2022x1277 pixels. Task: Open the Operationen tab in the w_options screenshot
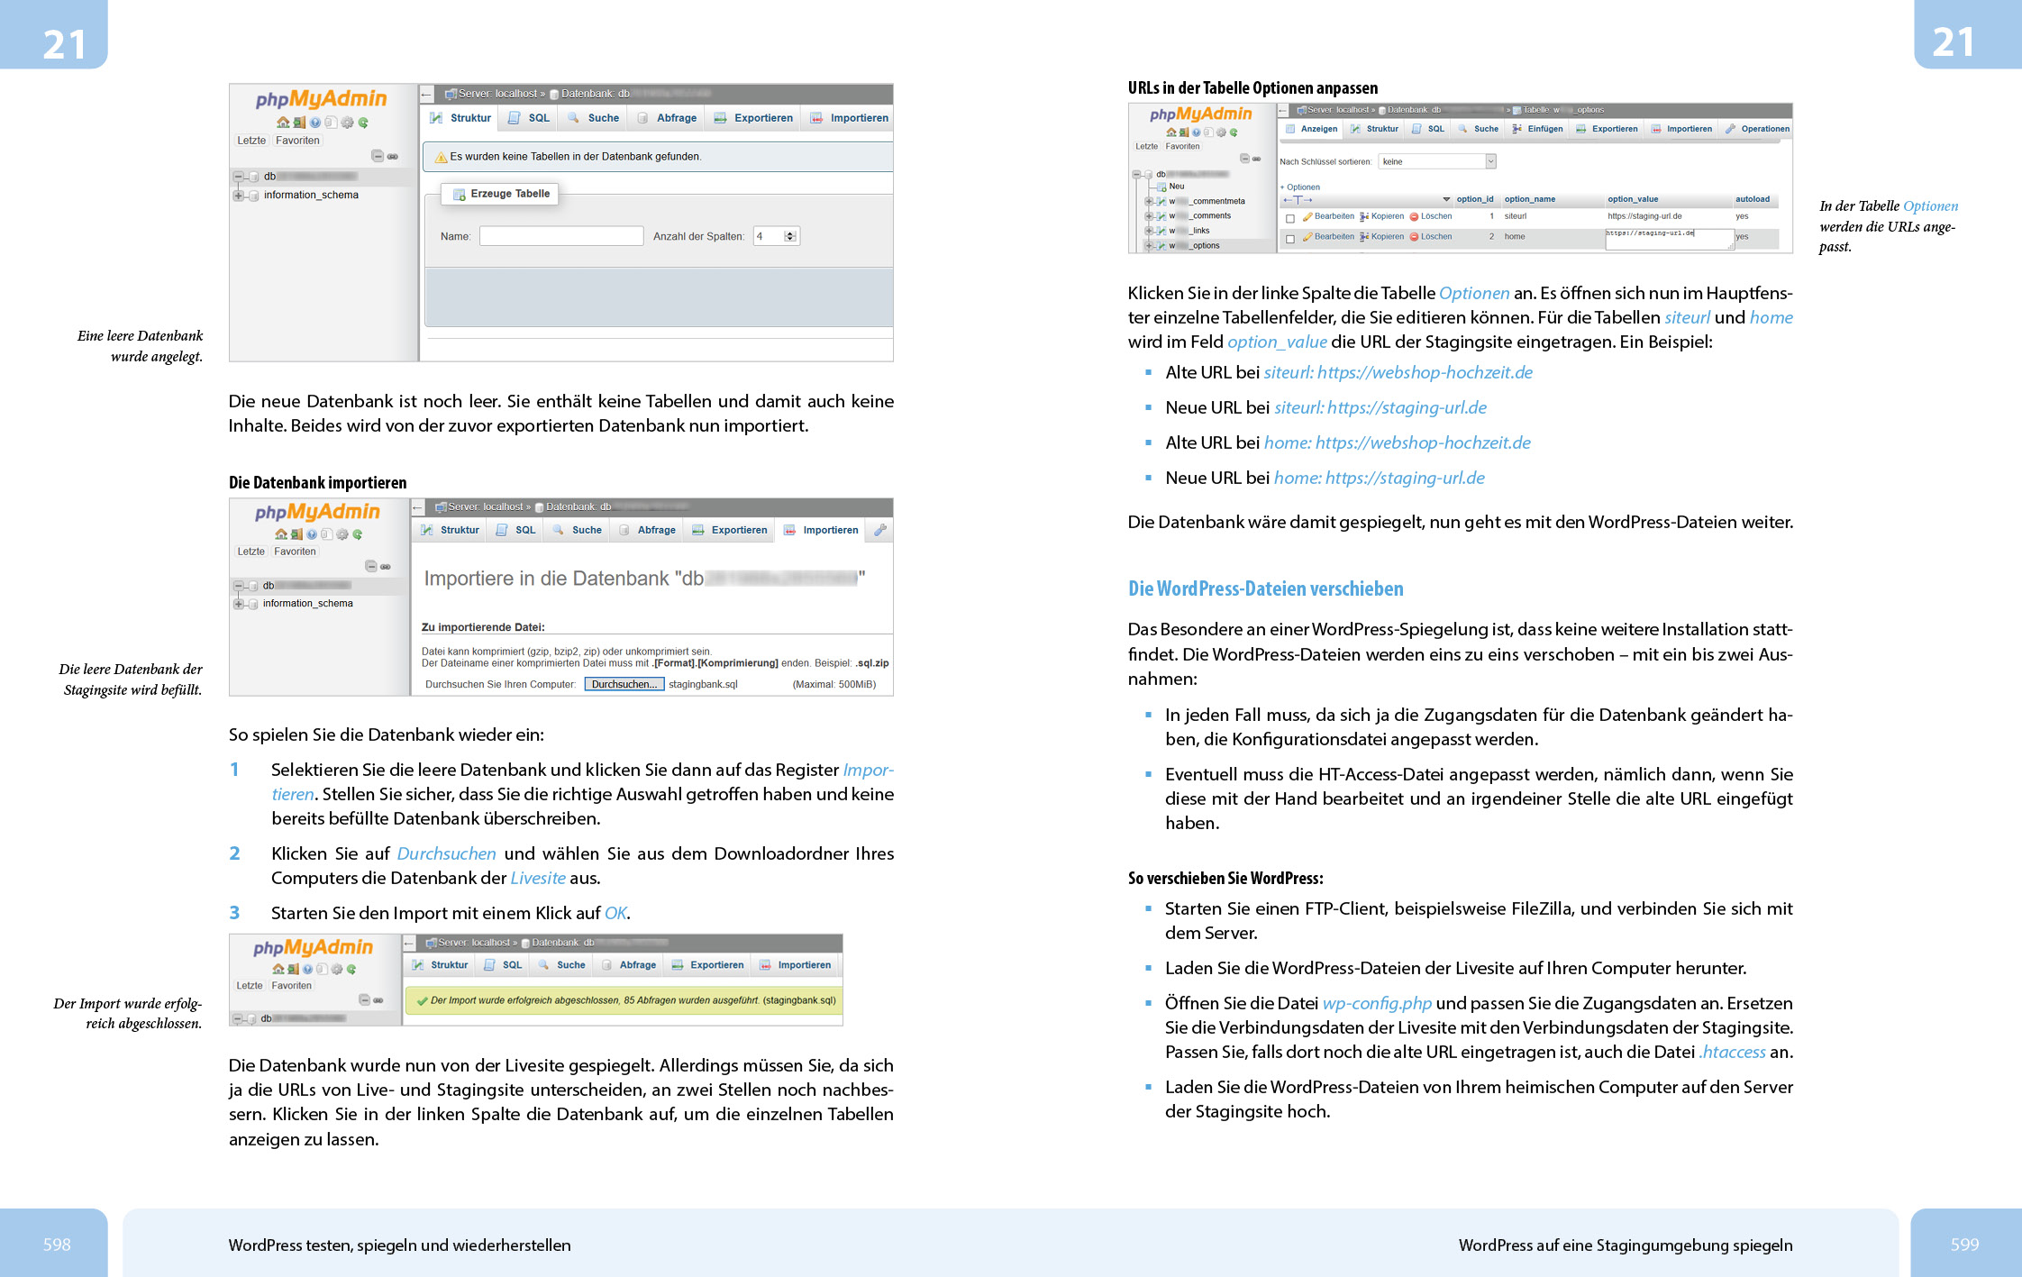(x=1756, y=129)
